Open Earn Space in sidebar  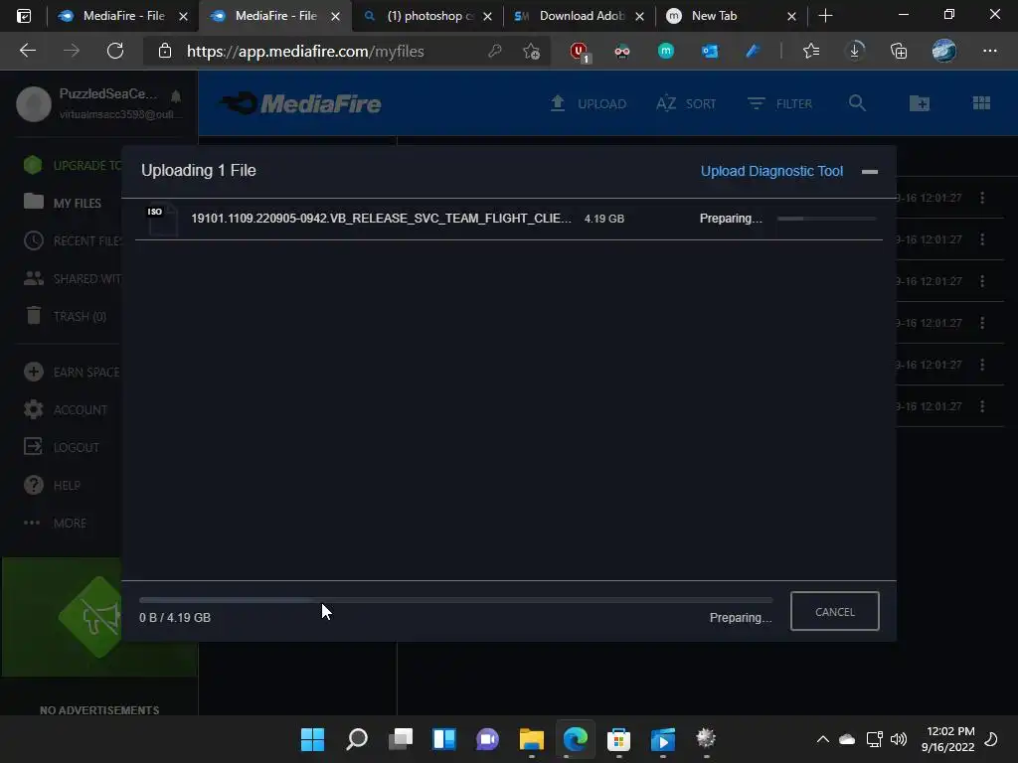point(72,372)
